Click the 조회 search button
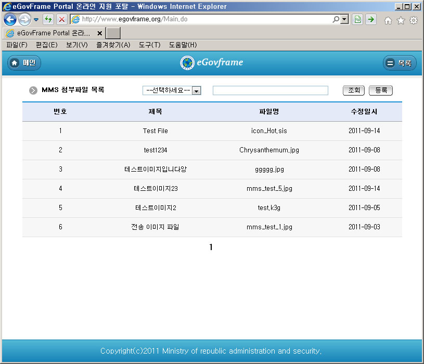The image size is (424, 364). [354, 90]
